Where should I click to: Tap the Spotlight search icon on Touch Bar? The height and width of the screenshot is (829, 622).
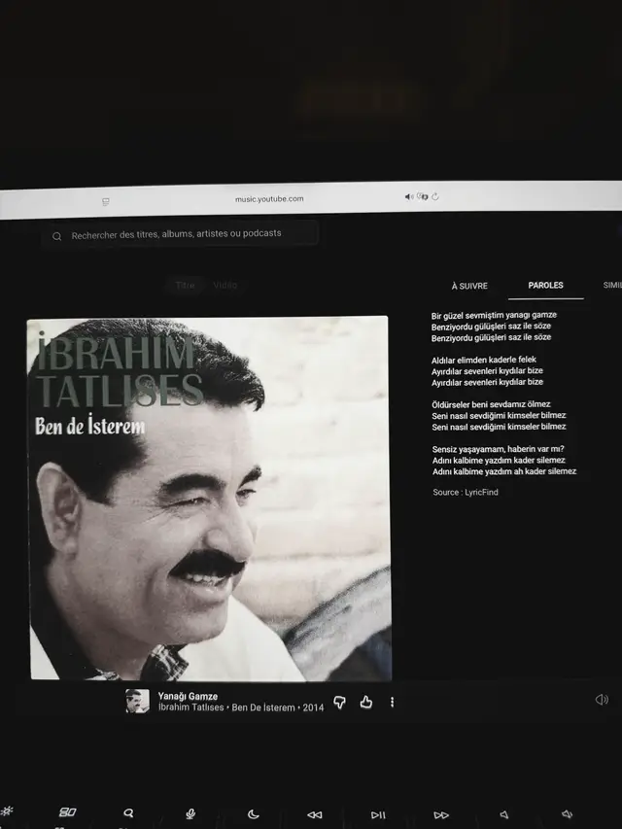[128, 812]
